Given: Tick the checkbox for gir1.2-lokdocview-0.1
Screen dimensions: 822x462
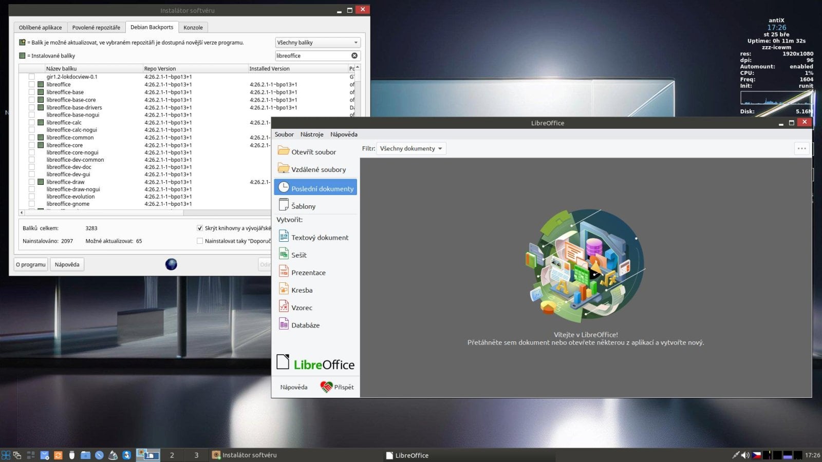Looking at the screenshot, I should (32, 77).
